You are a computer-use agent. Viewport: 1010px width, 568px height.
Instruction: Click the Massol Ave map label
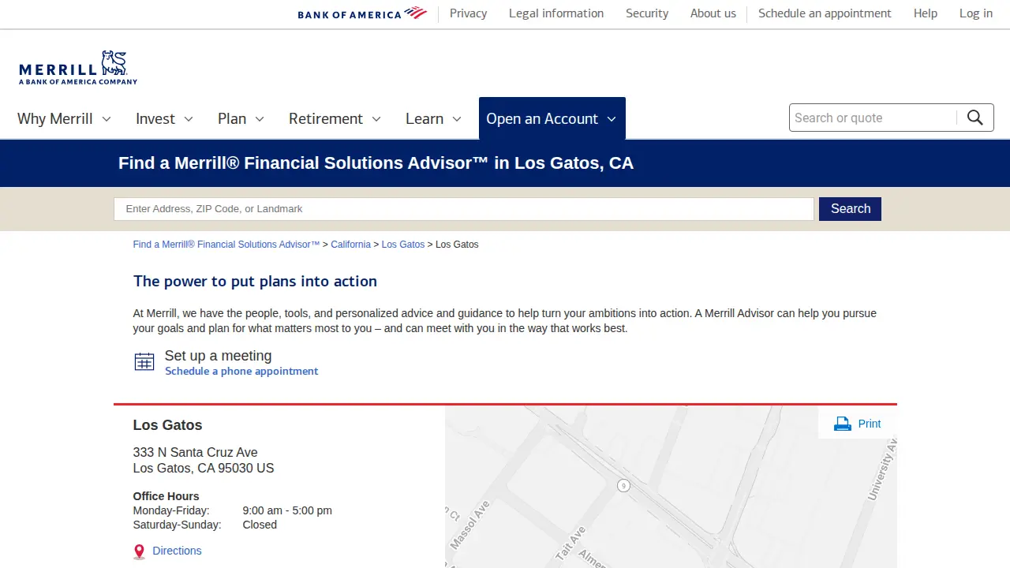[x=469, y=525]
